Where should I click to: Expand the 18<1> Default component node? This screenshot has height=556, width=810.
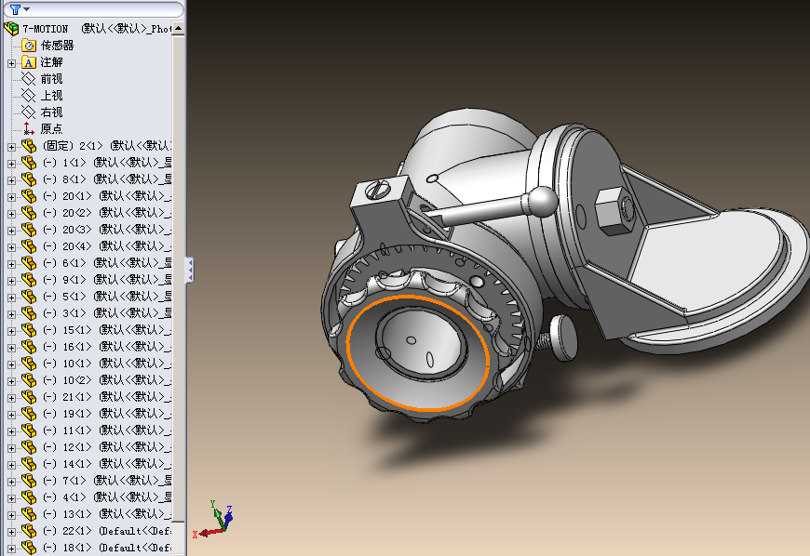tap(11, 549)
